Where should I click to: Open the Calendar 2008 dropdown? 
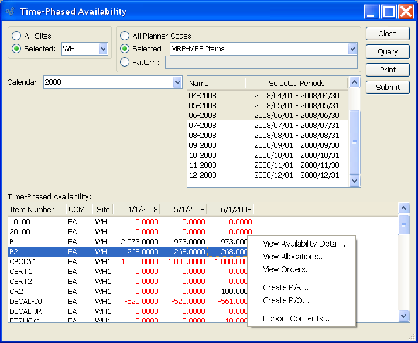(x=177, y=82)
